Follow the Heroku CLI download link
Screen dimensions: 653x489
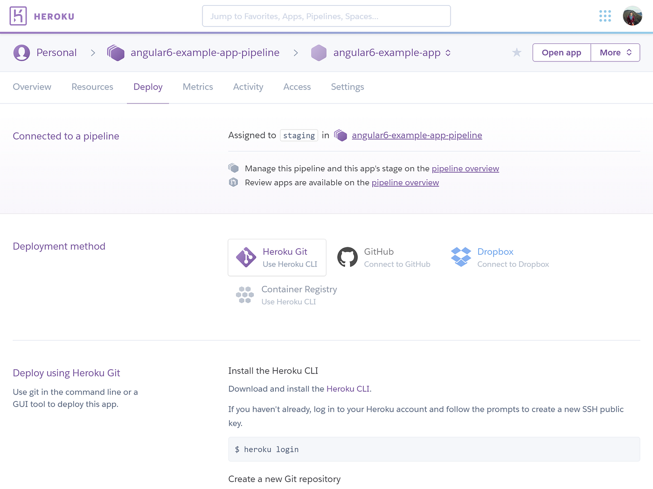[x=348, y=388]
